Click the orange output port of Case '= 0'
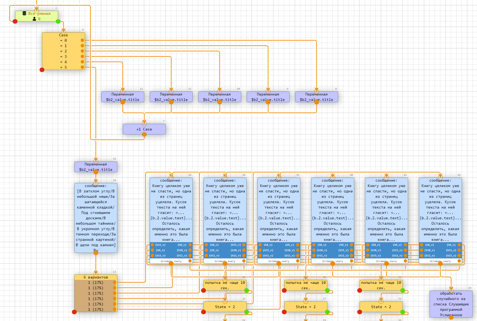The height and width of the screenshot is (321, 477). point(82,40)
